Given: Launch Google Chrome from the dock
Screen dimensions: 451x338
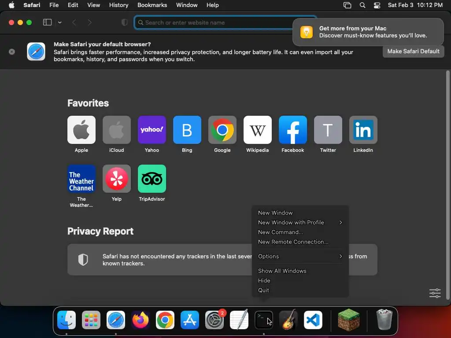Looking at the screenshot, I should [165, 320].
